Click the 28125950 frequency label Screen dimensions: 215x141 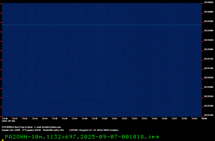point(209,21)
